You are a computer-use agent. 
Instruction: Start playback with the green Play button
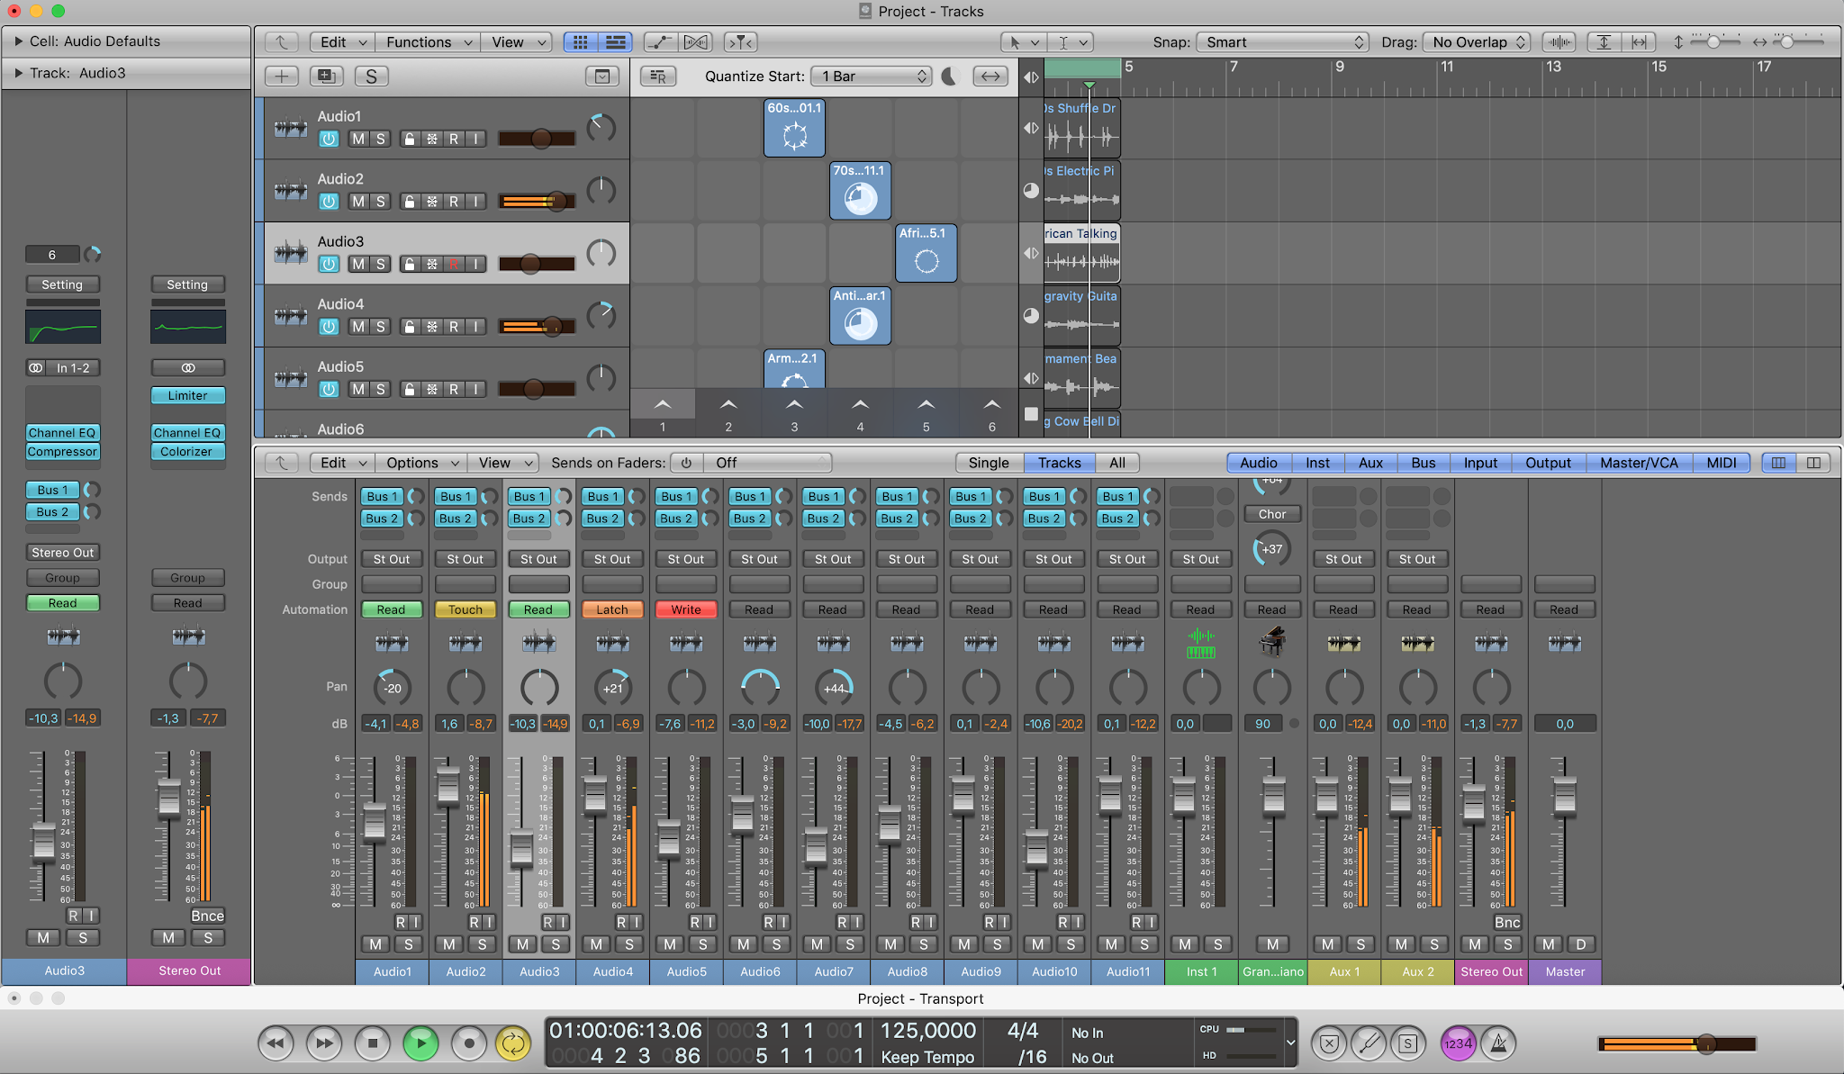point(420,1043)
